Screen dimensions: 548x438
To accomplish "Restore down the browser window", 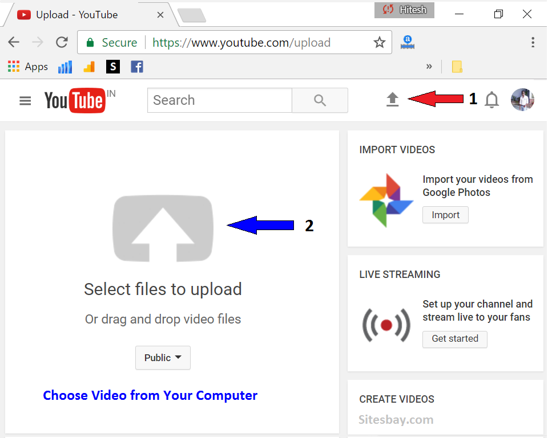I will [498, 14].
